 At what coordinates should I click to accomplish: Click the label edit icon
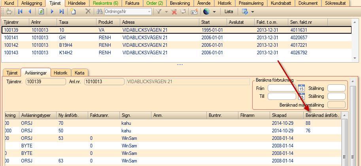click(194, 11)
